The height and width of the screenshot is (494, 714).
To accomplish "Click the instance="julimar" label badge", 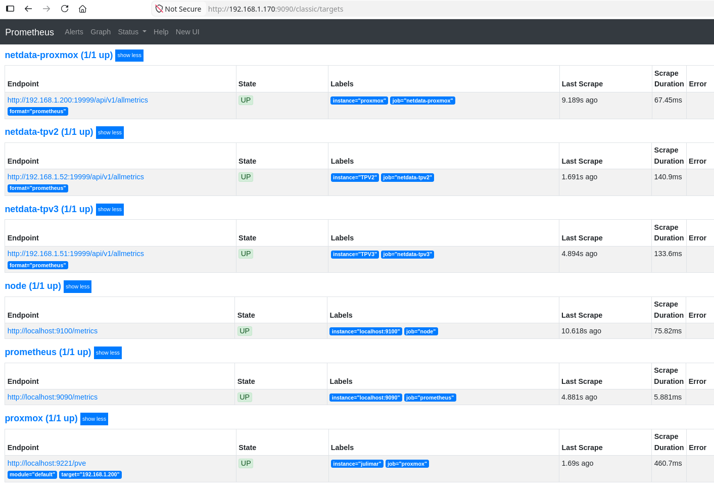I will (357, 464).
